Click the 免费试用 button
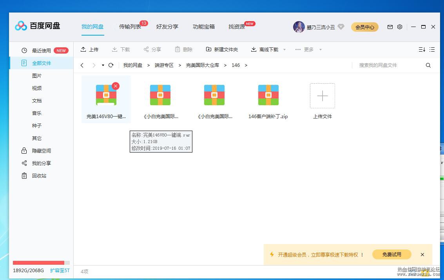Viewport: 444px width, 280px height. 391,255
